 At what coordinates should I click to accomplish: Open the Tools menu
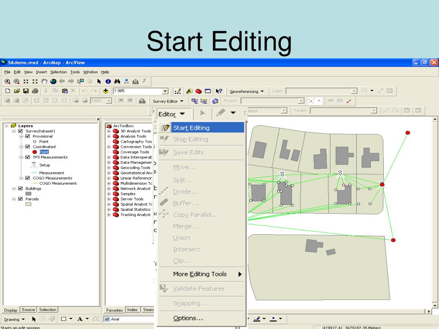tap(75, 72)
